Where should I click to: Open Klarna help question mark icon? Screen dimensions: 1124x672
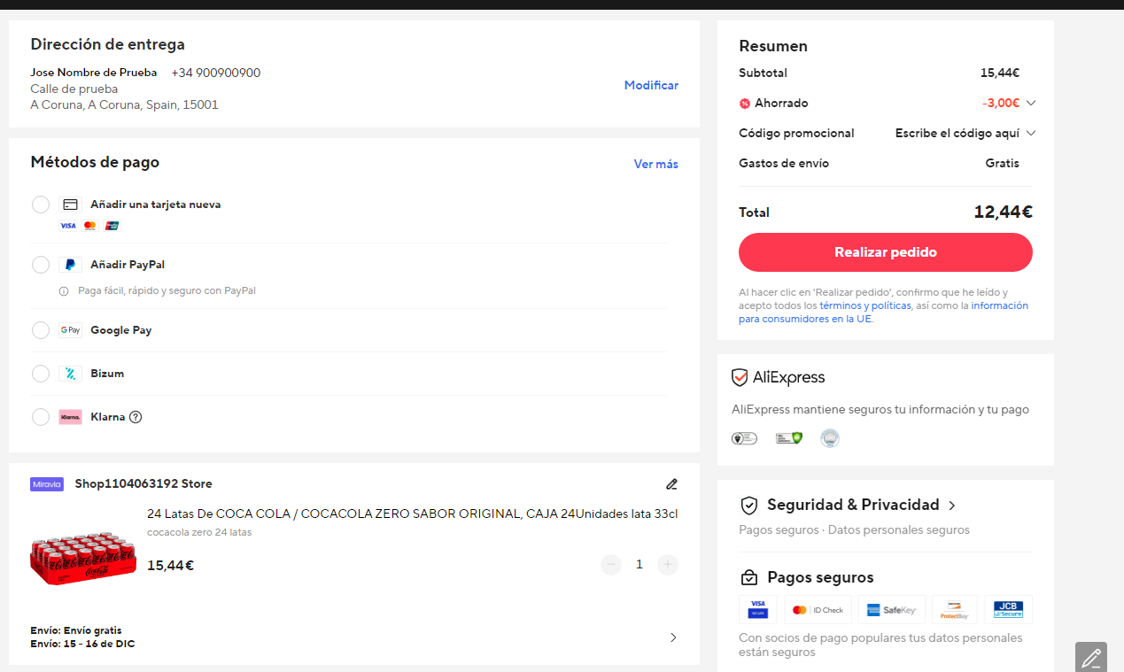136,417
